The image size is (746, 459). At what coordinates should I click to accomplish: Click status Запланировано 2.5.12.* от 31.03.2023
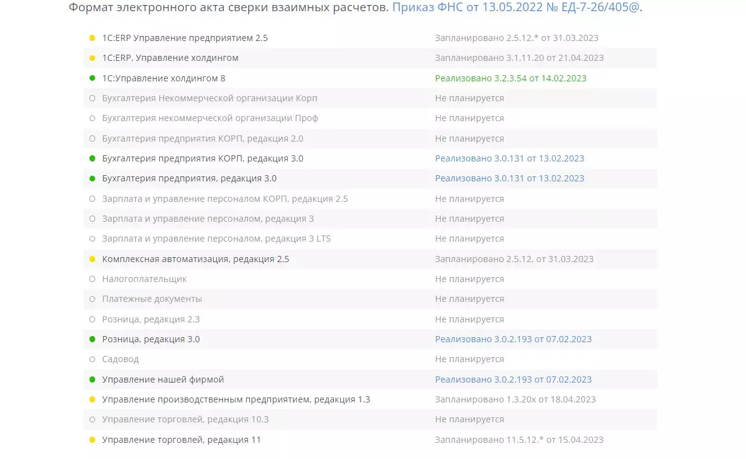[517, 38]
